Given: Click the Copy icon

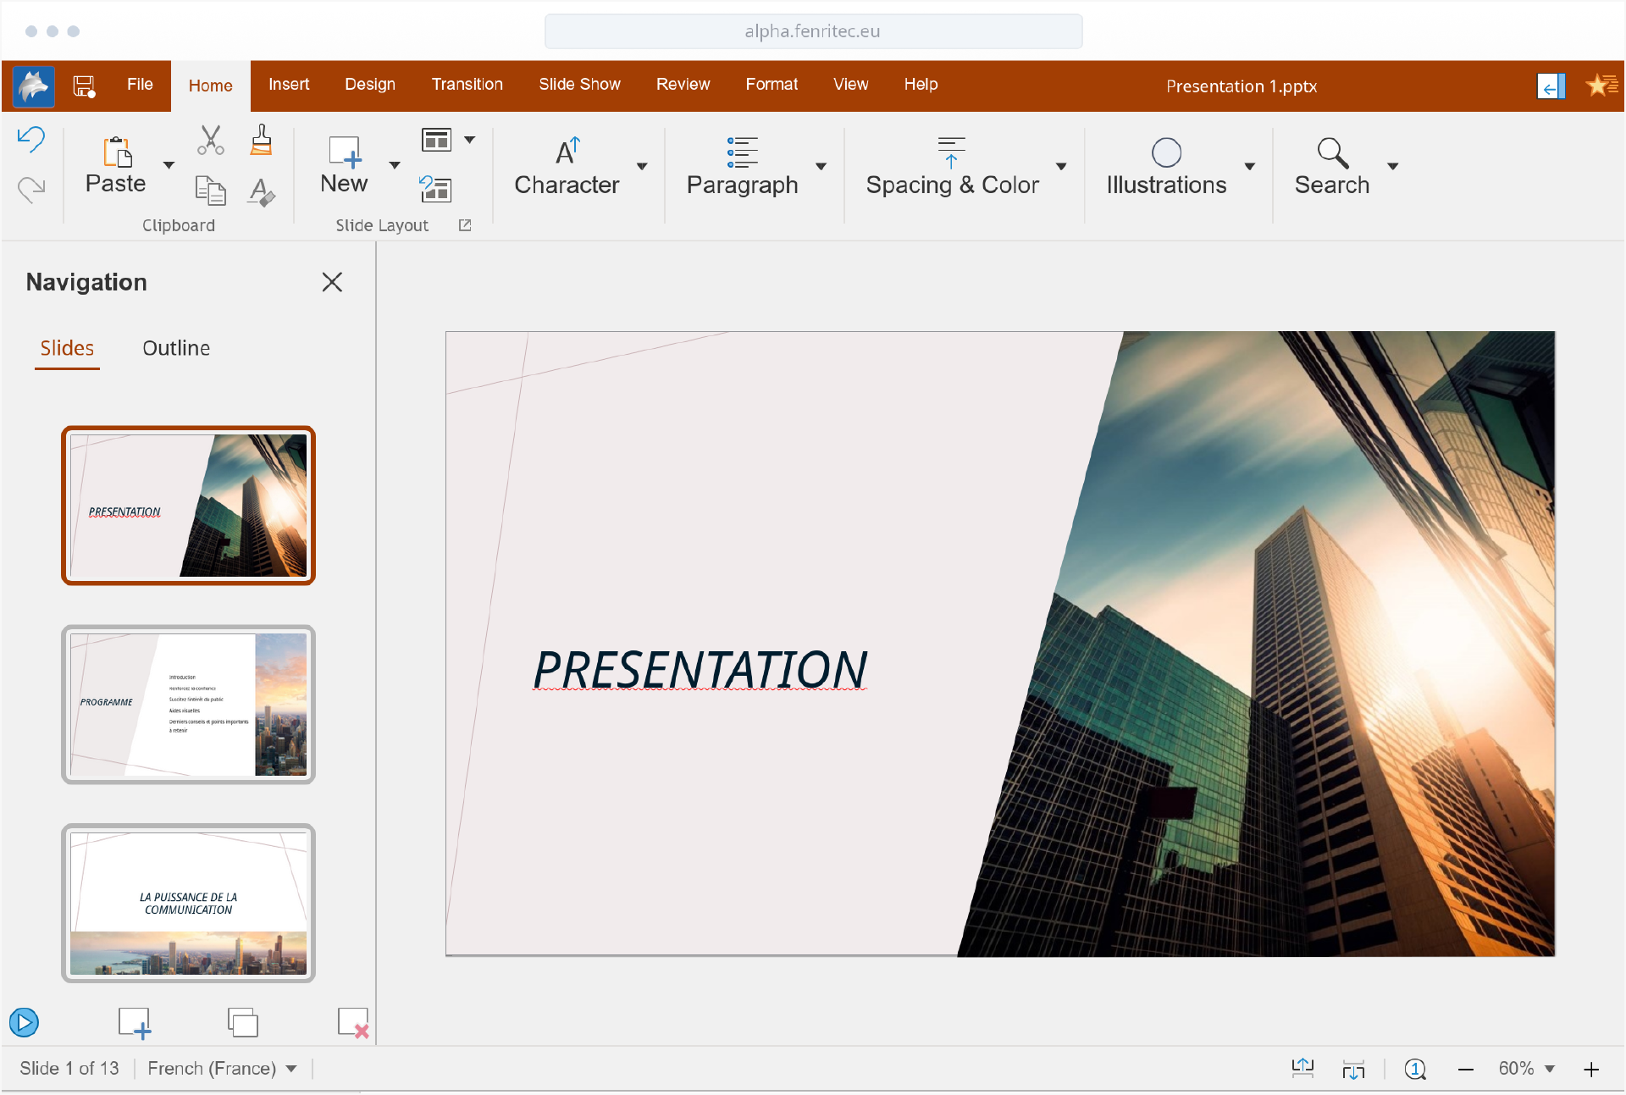Looking at the screenshot, I should [x=211, y=190].
